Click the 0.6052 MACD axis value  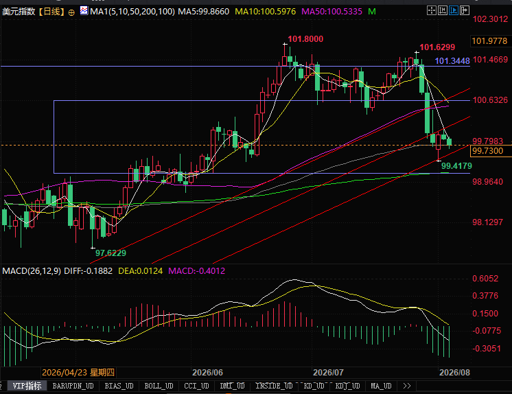485,279
